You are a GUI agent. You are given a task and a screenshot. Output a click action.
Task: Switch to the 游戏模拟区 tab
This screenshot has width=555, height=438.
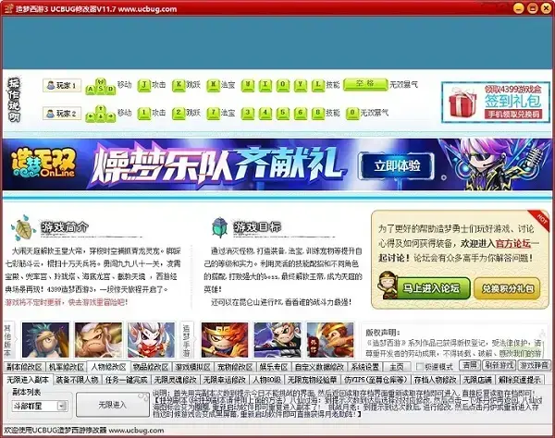pos(192,367)
